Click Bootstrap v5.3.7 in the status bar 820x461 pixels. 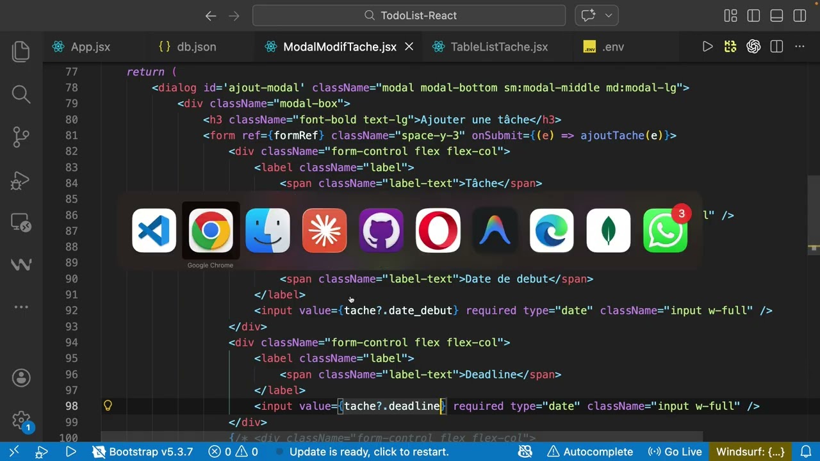coord(142,452)
